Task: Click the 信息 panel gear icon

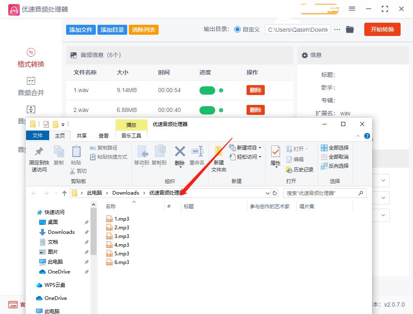Action: point(305,55)
